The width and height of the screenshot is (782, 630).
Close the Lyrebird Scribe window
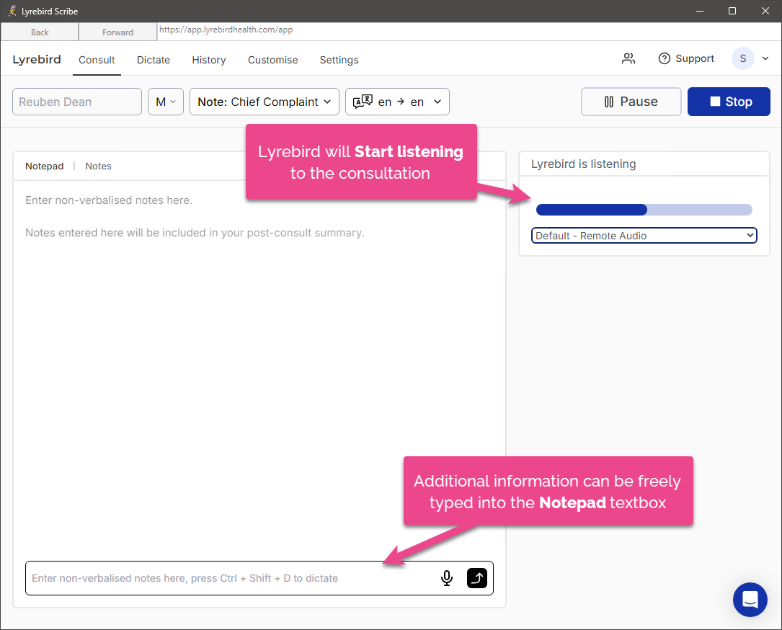[765, 11]
